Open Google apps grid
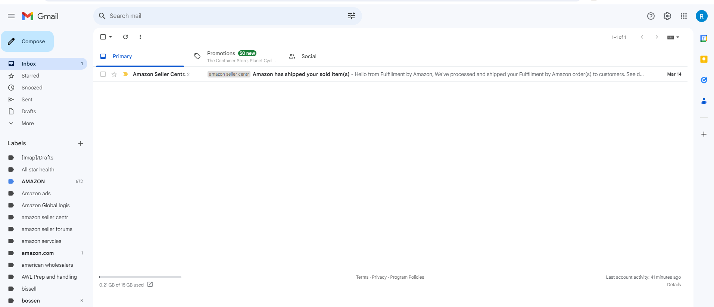This screenshot has height=307, width=714. (x=684, y=16)
